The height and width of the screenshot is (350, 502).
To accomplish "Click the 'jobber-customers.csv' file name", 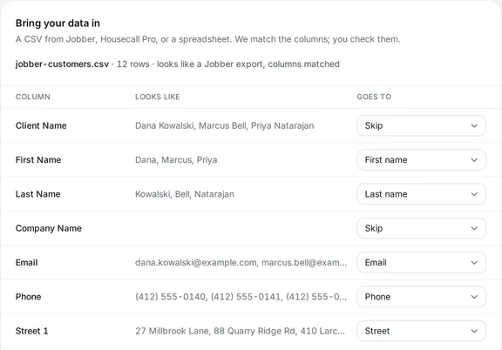I will tap(62, 64).
